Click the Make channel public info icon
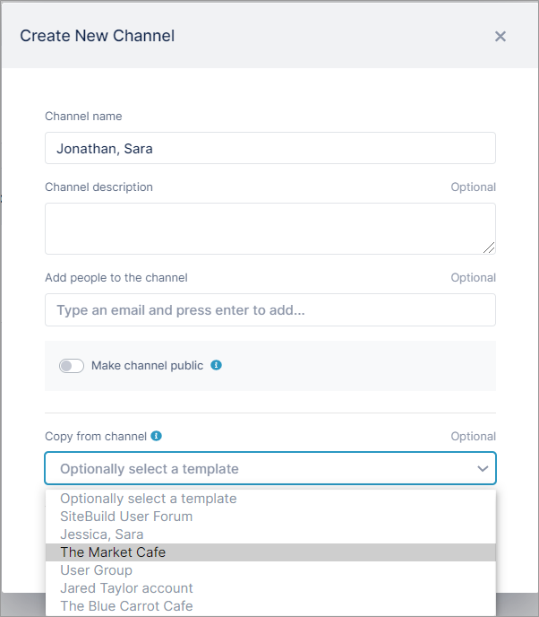This screenshot has width=539, height=617. click(x=216, y=365)
